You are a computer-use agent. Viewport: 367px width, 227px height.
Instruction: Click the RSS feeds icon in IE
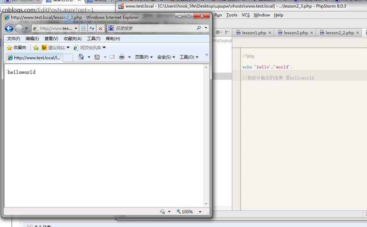point(97,57)
